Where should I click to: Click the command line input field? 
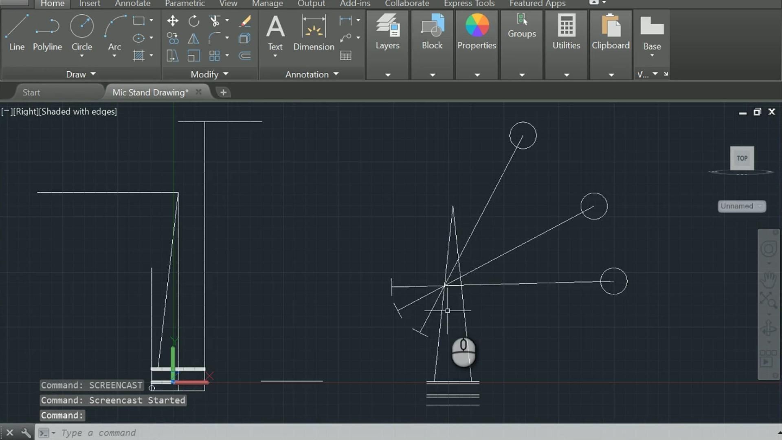(x=244, y=433)
